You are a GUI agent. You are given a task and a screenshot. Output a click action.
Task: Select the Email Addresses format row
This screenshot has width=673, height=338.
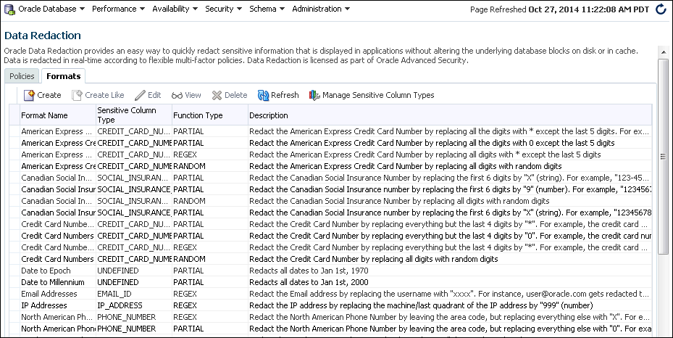330,294
